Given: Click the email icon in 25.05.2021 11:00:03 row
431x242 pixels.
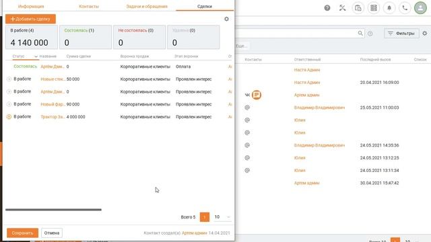Looking at the screenshot, I should click(x=247, y=108).
